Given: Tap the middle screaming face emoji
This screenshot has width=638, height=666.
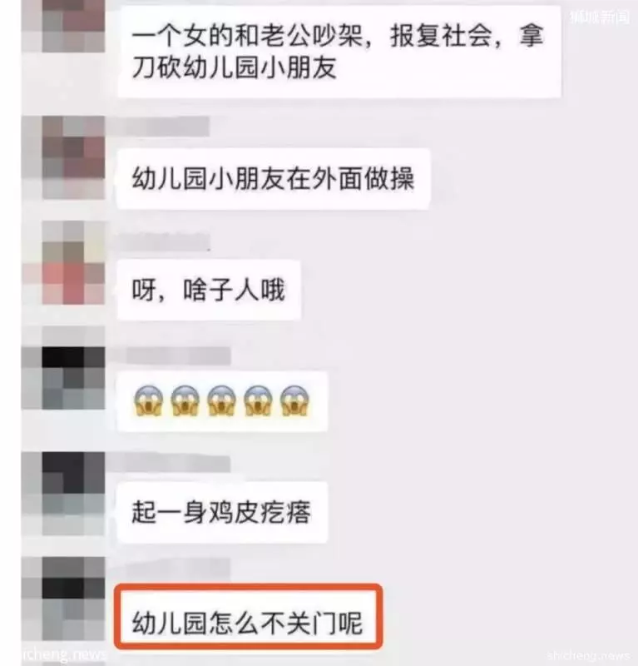Looking at the screenshot, I should pos(221,401).
